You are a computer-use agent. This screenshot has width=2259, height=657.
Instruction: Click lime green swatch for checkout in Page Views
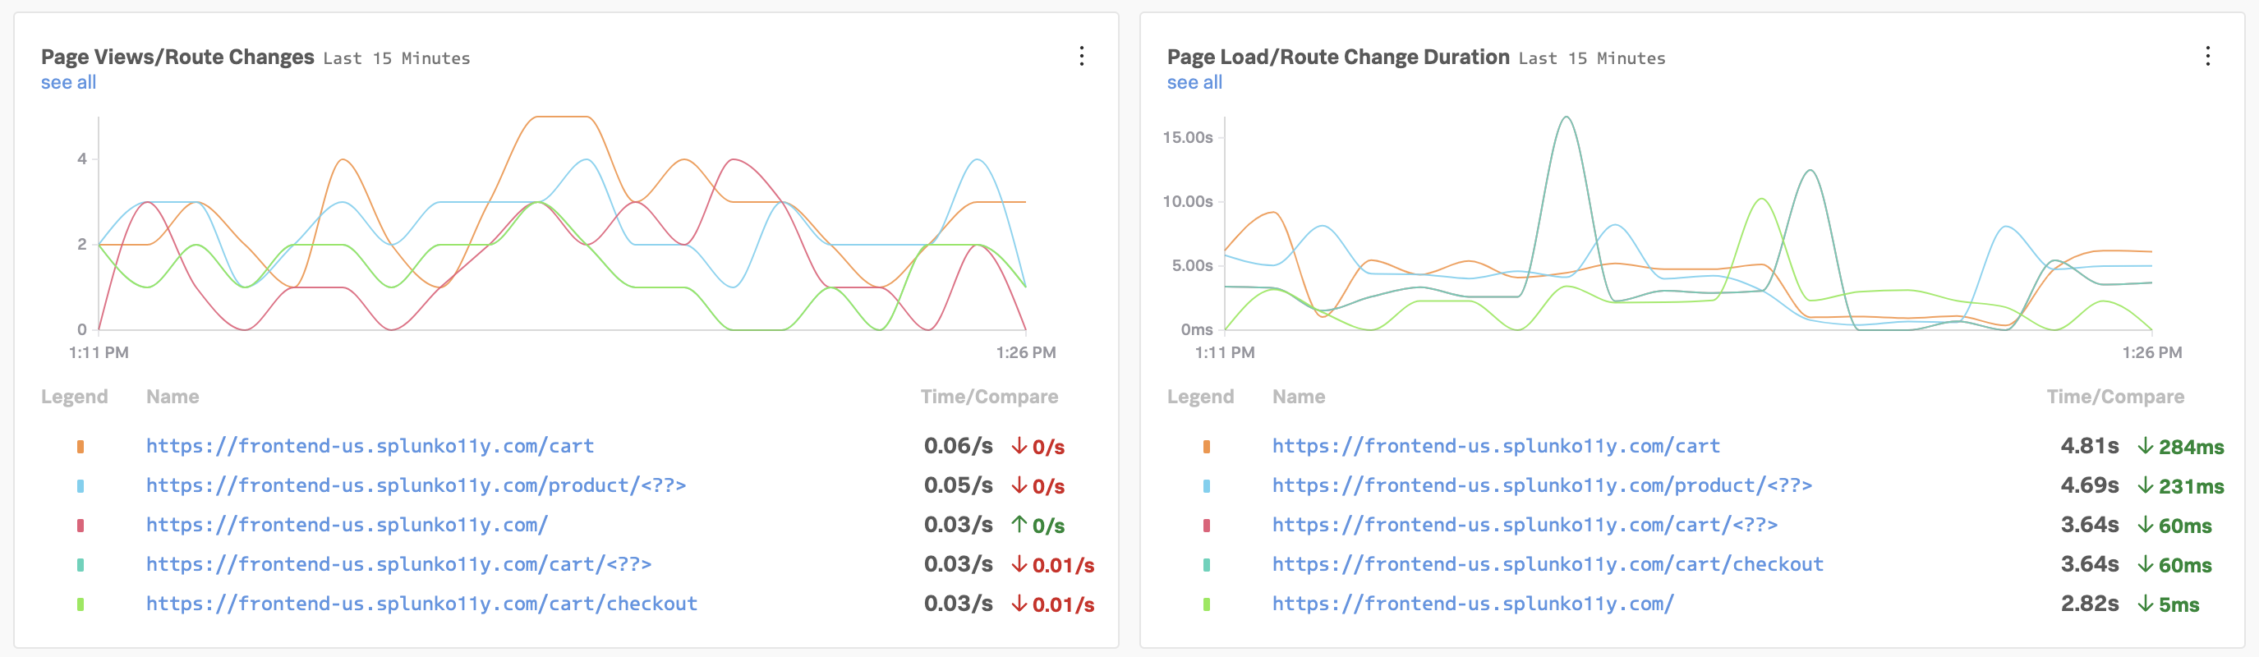click(81, 604)
